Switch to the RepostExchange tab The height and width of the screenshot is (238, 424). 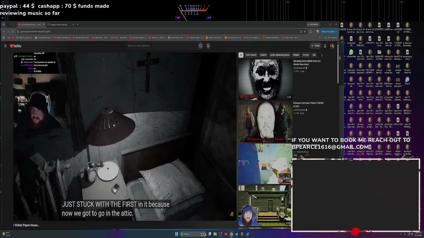click(x=59, y=24)
